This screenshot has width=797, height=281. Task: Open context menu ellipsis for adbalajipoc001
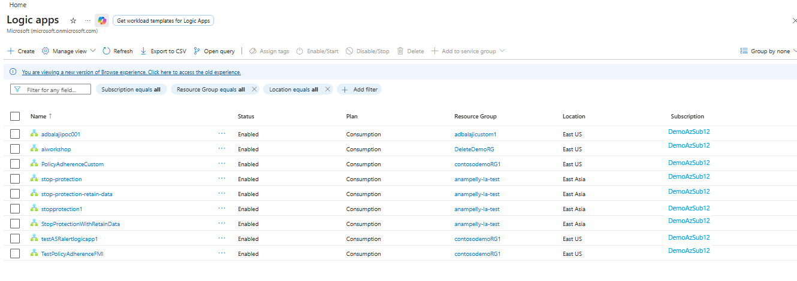(222, 134)
